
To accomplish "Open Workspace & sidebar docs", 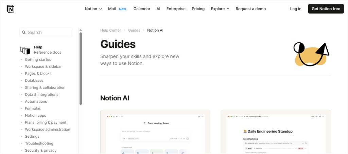I will coord(43,66).
